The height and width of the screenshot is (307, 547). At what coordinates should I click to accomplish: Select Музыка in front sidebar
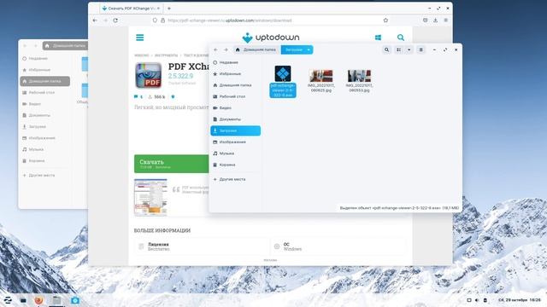(x=236, y=153)
